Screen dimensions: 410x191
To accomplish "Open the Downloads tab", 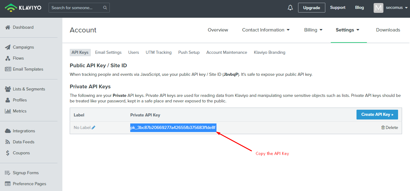I will 388,30.
